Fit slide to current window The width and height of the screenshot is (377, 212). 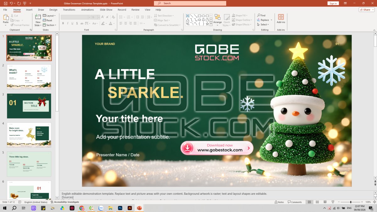[374, 202]
